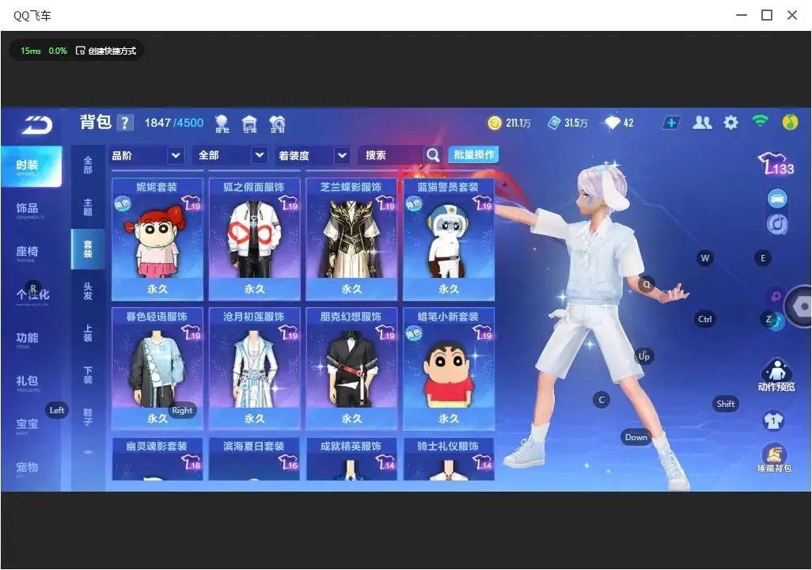Select the 主题 theme subcategory

(88, 207)
